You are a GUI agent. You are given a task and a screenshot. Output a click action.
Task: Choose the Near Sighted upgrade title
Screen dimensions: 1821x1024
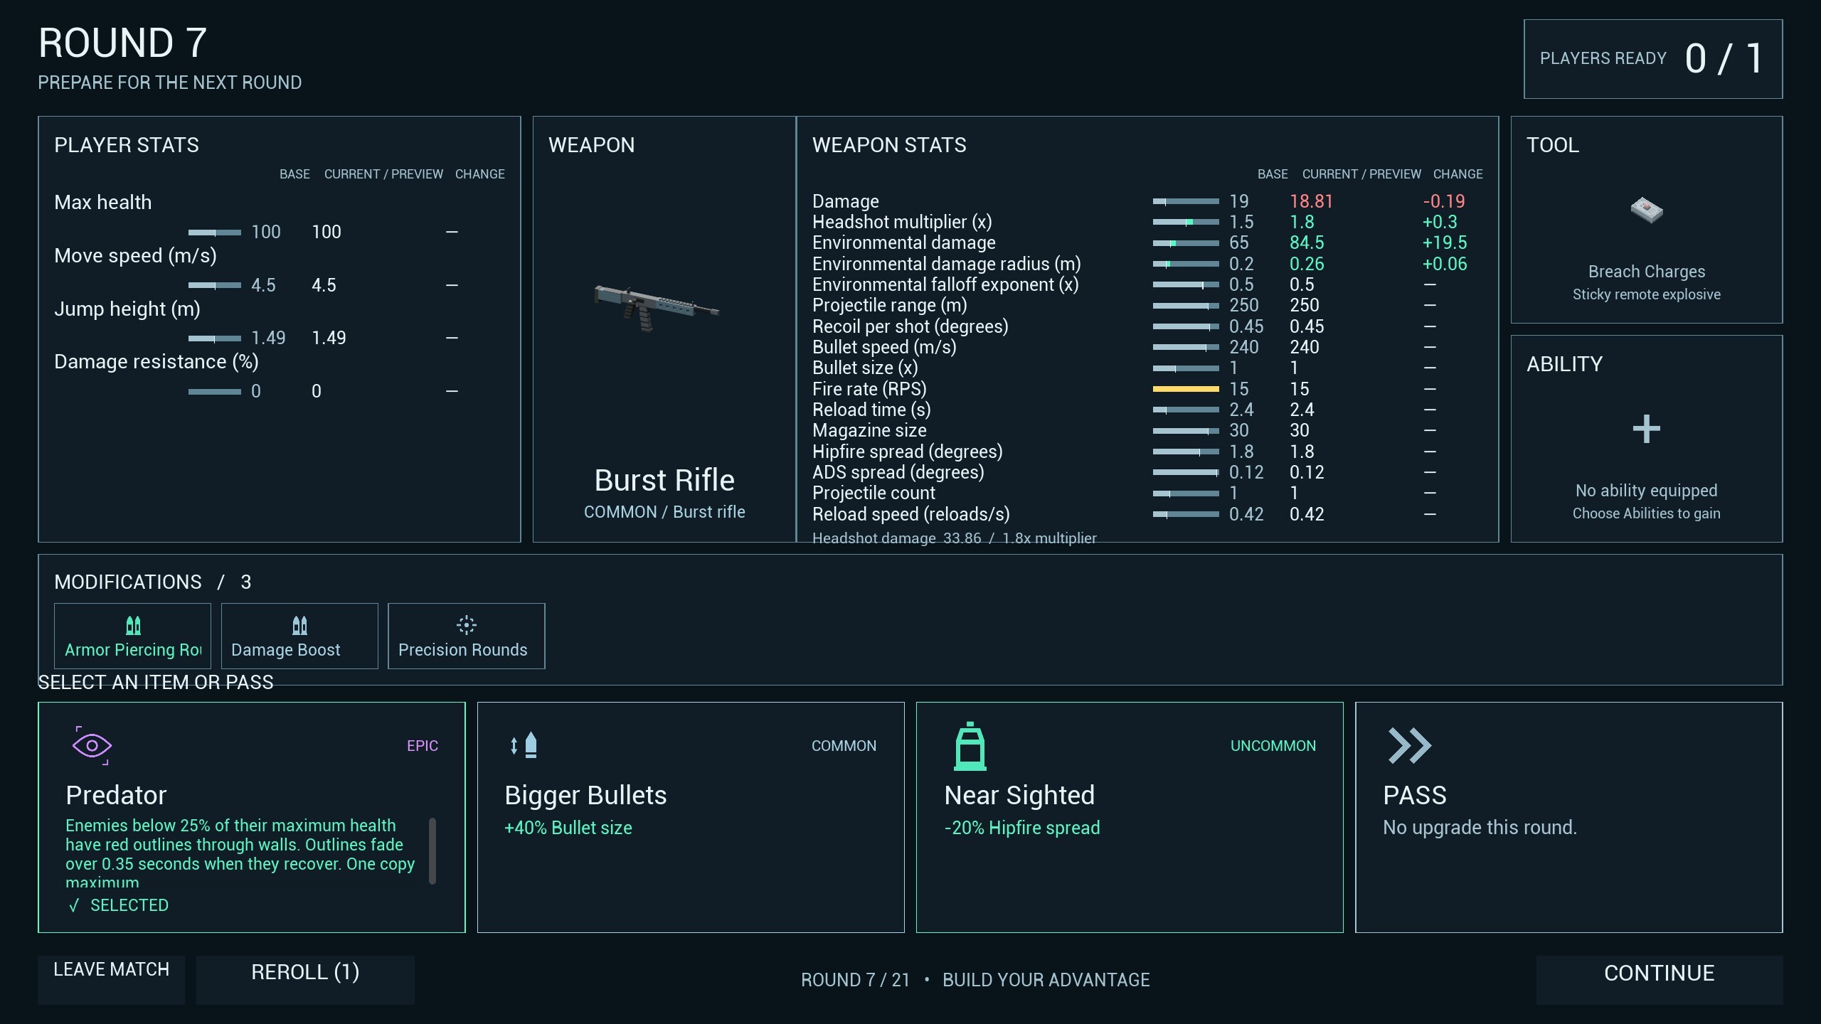coord(1019,795)
